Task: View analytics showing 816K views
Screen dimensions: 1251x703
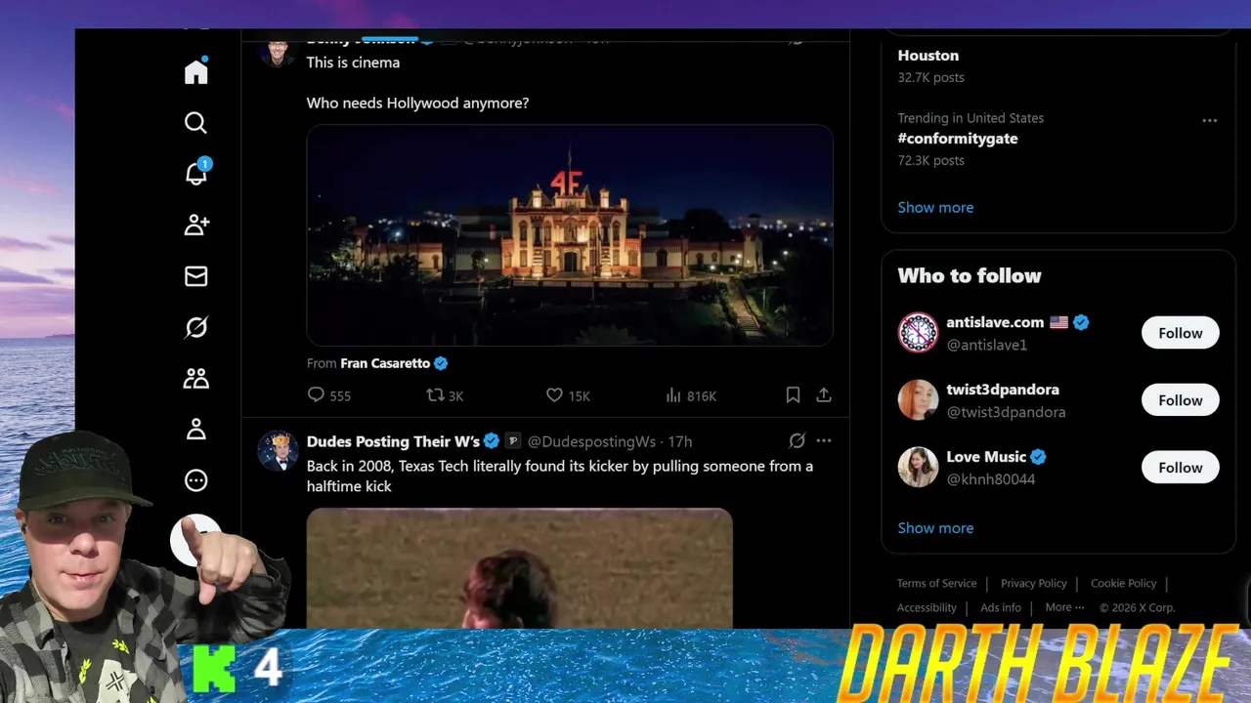Action: click(x=690, y=395)
